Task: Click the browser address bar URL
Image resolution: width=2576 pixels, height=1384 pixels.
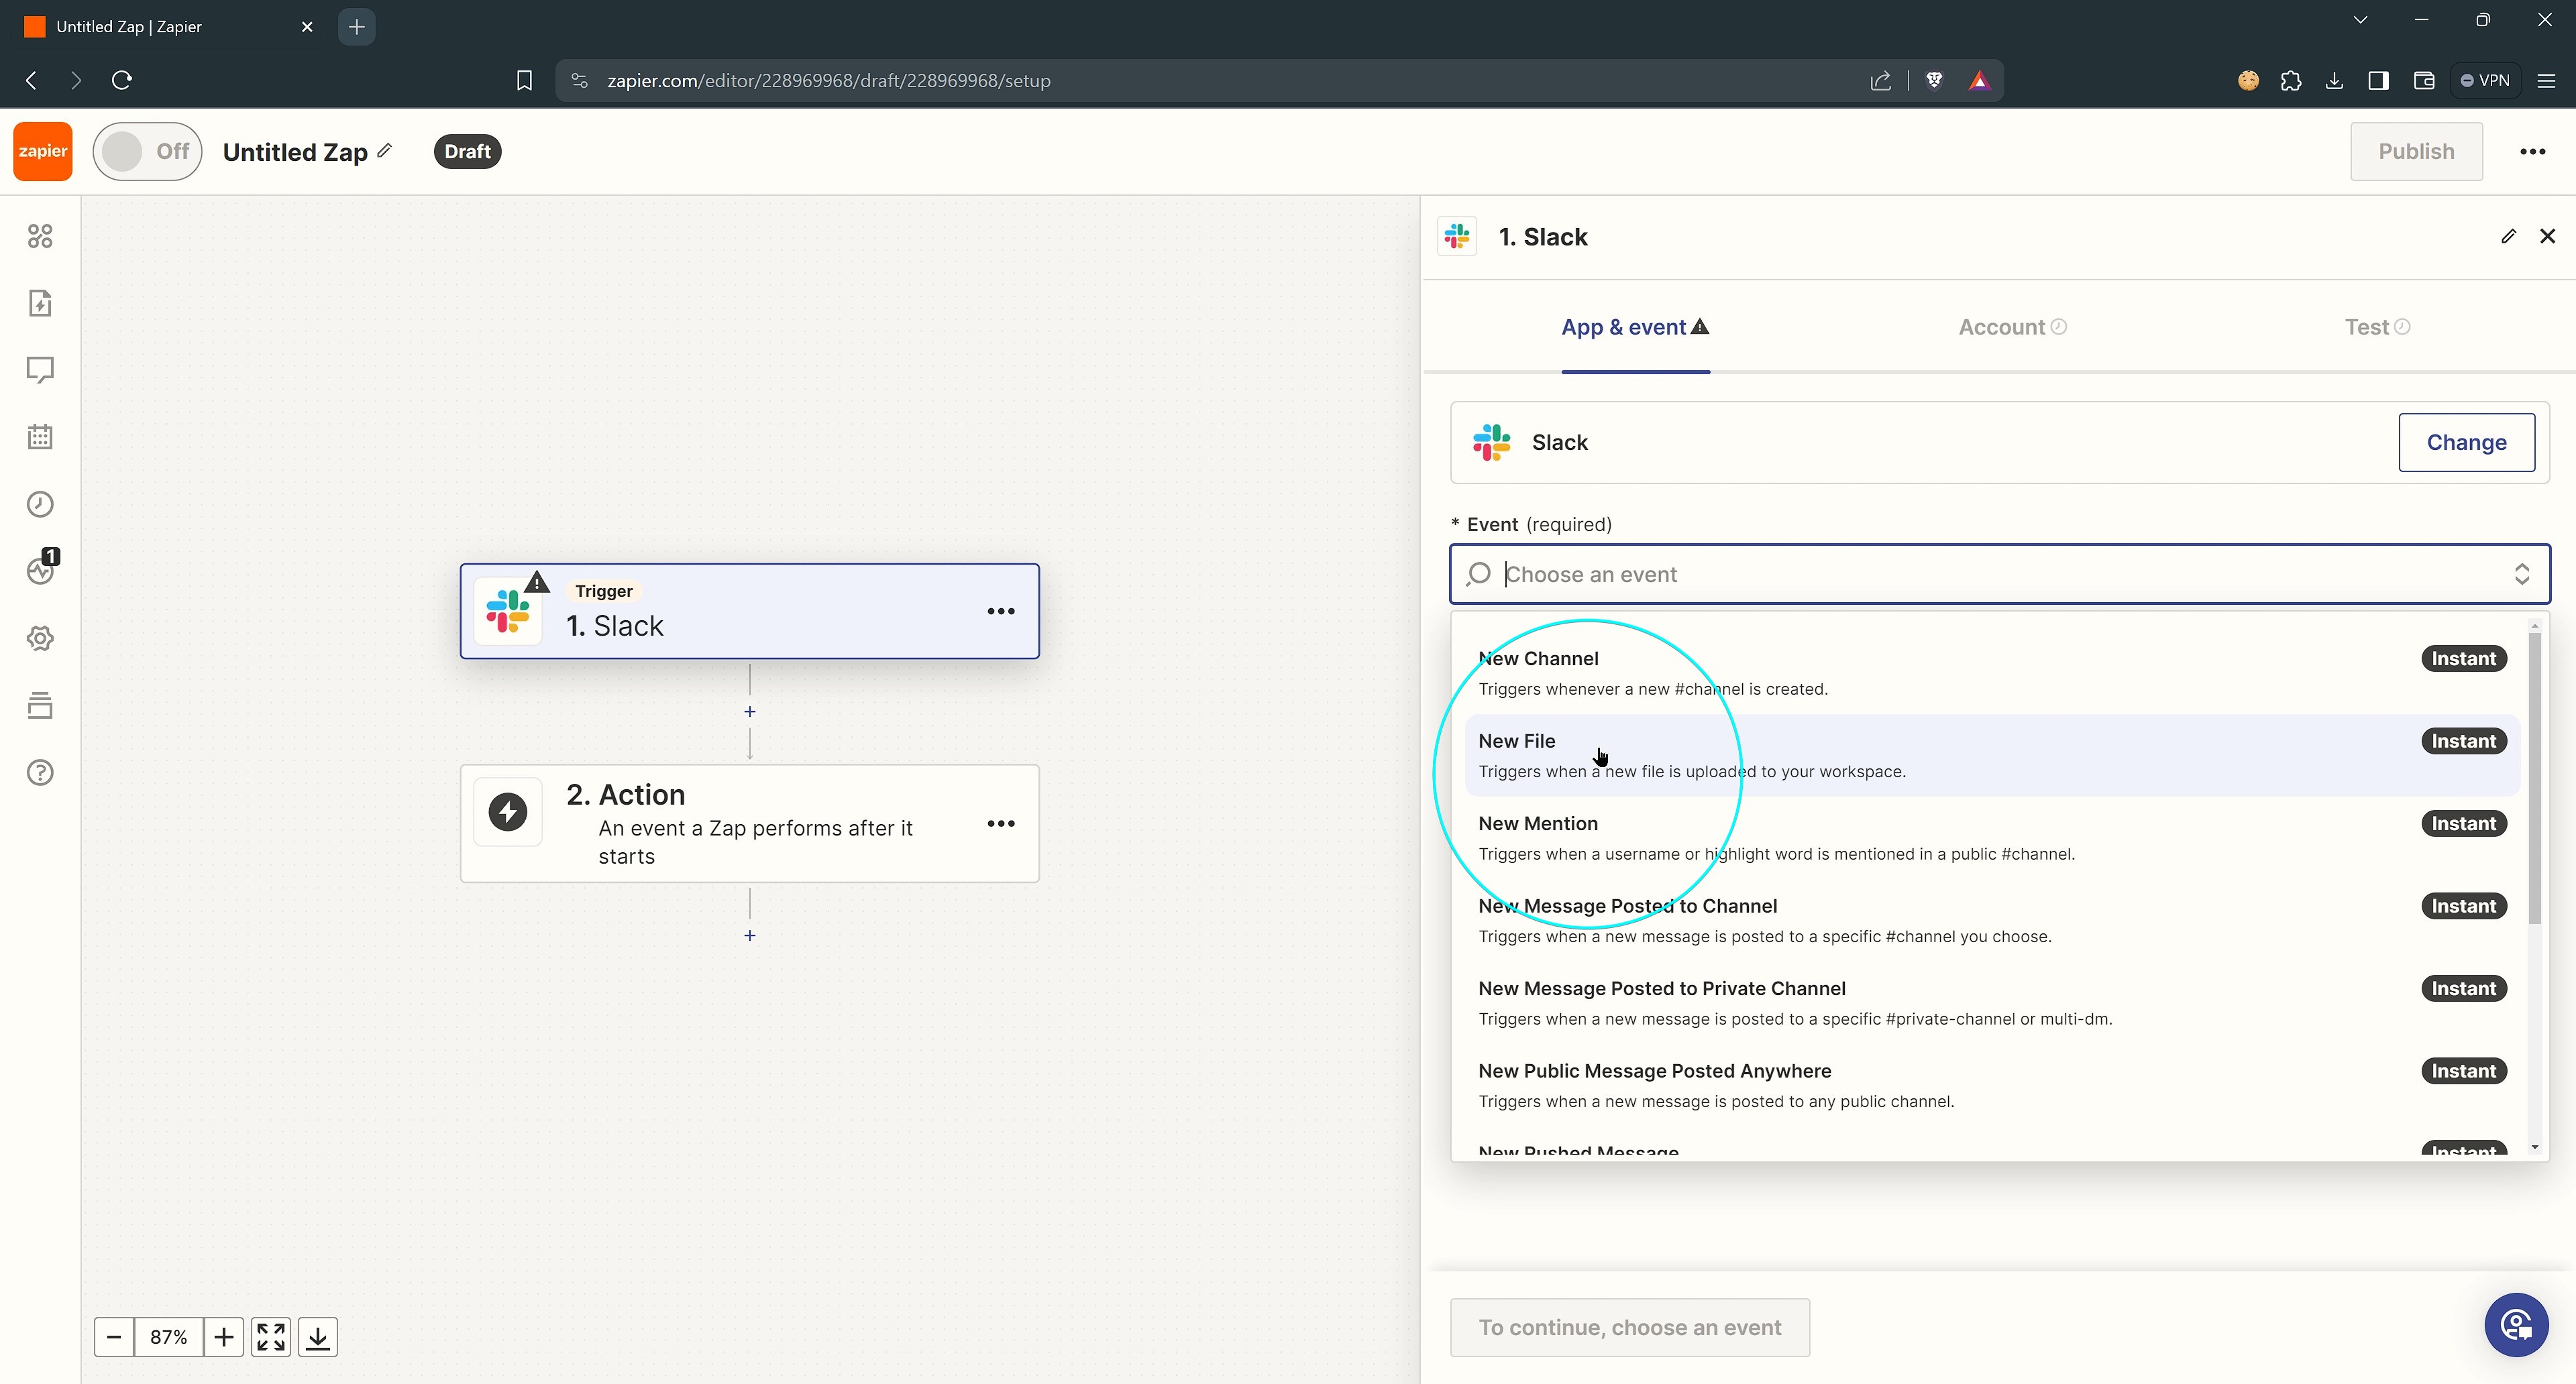Action: 828,80
